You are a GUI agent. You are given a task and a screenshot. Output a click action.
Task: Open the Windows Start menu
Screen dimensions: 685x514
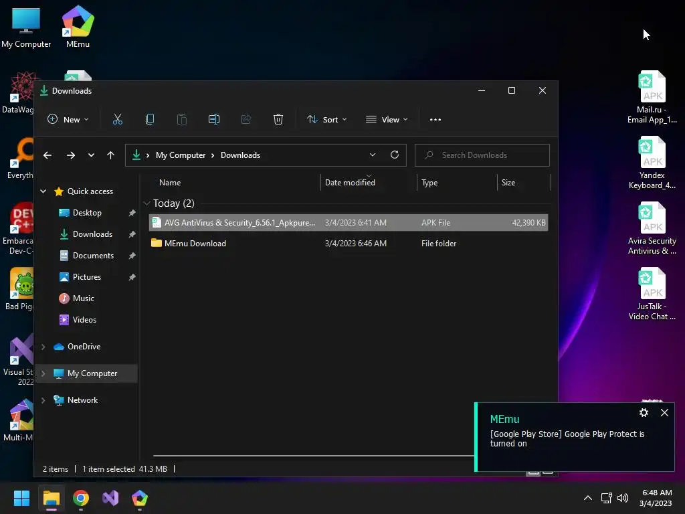[x=21, y=498]
